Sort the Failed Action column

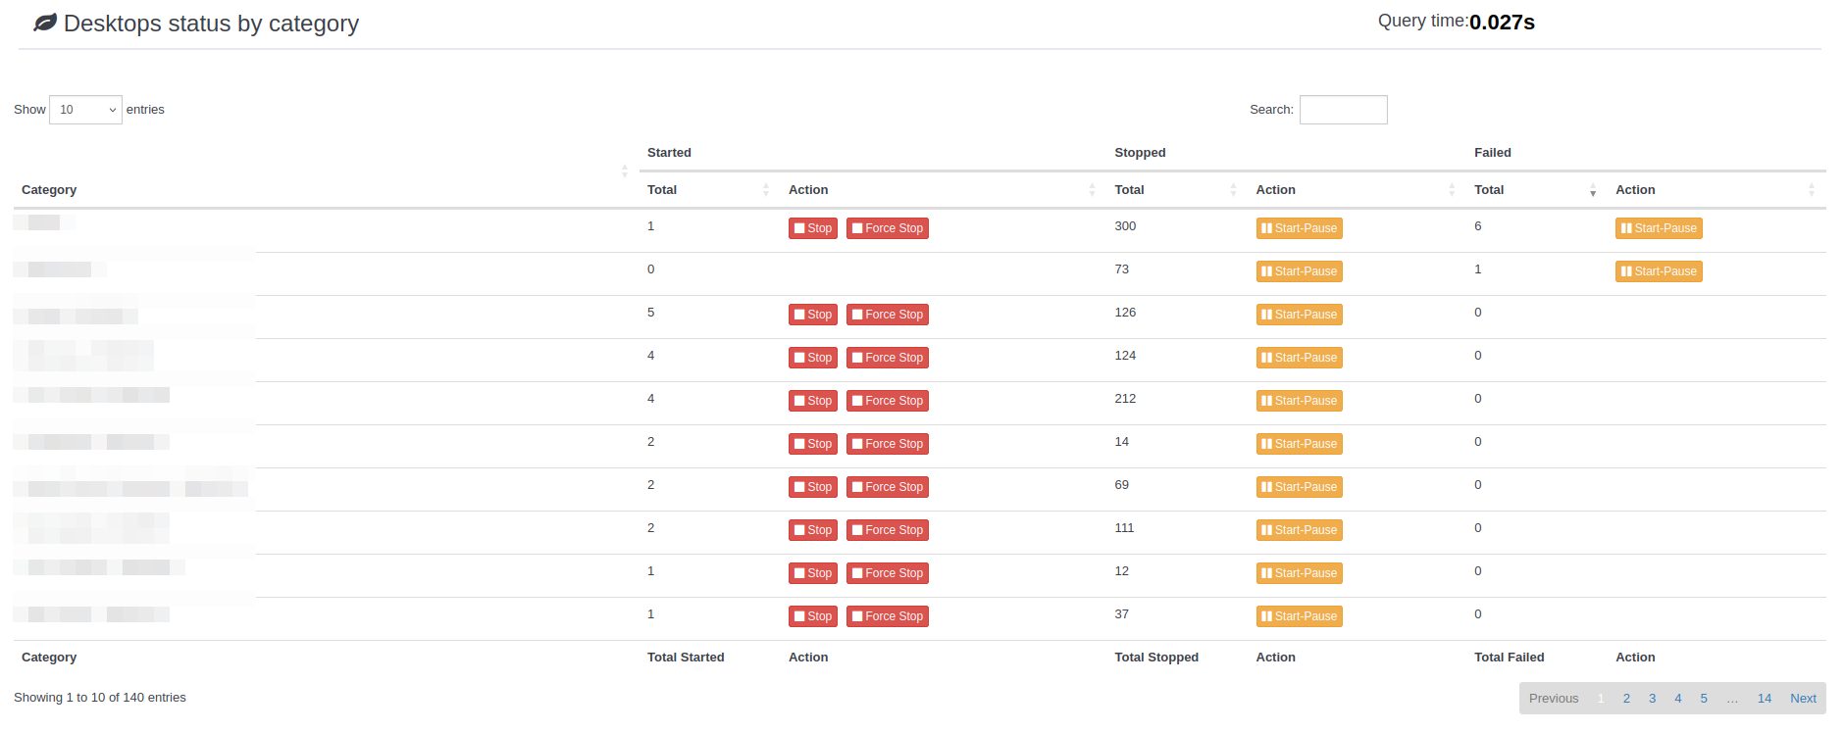coord(1811,190)
